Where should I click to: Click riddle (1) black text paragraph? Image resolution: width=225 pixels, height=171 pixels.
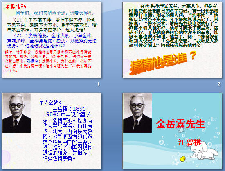pyautogui.click(x=52, y=25)
